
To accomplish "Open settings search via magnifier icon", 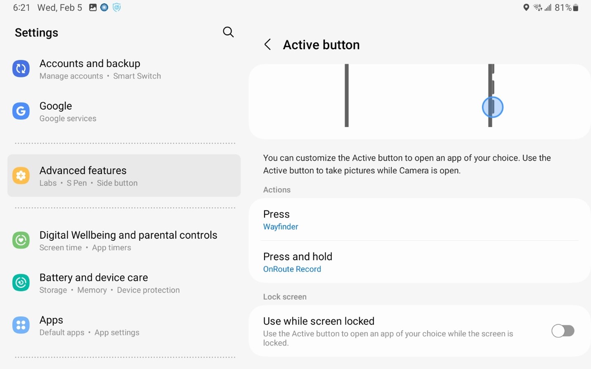I will (x=228, y=32).
